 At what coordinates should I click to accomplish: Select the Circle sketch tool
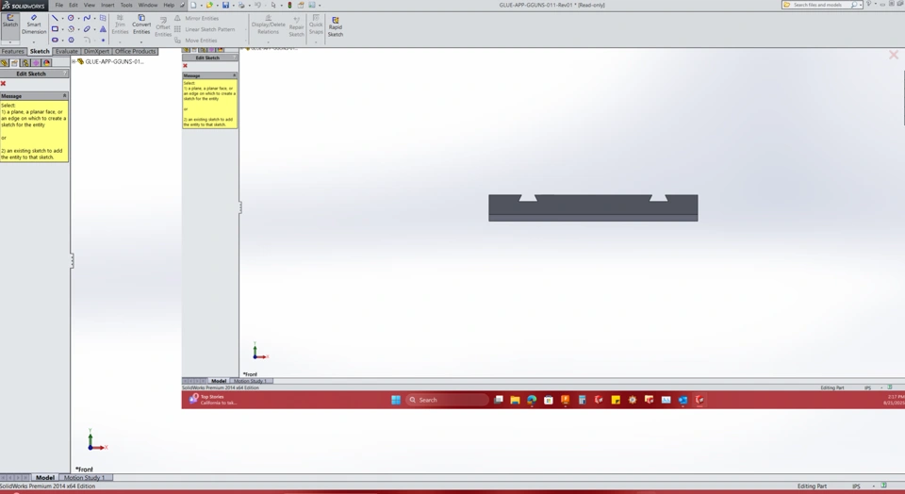point(71,18)
